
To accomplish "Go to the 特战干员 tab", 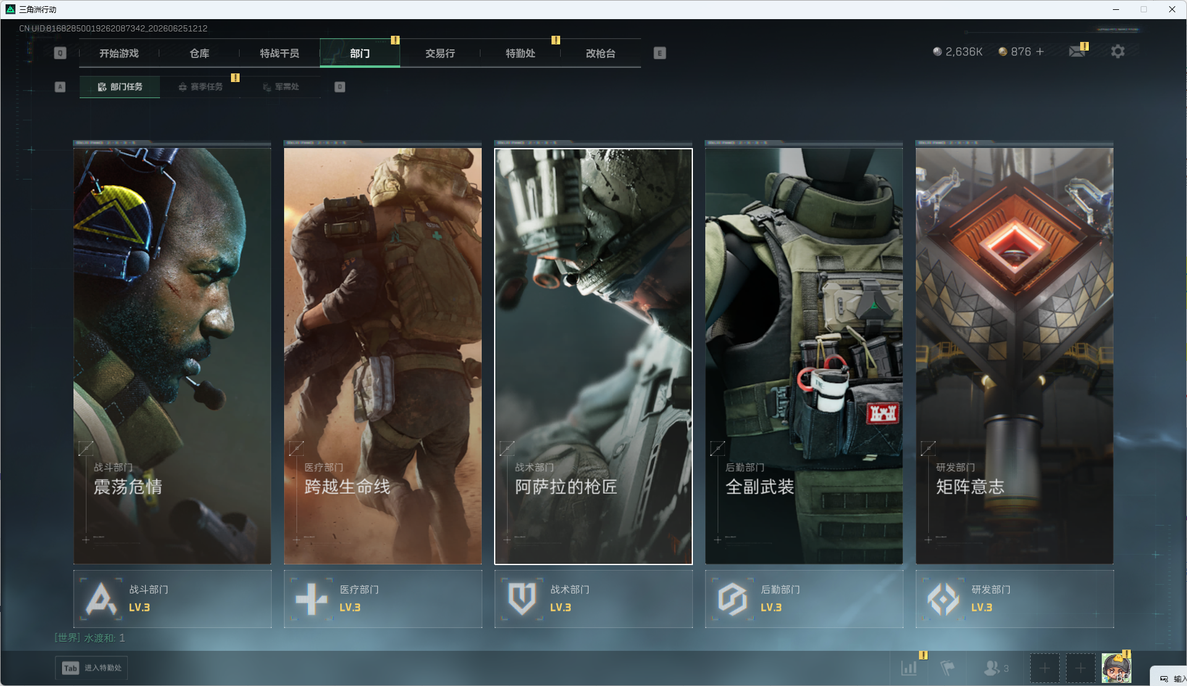I will coord(280,53).
